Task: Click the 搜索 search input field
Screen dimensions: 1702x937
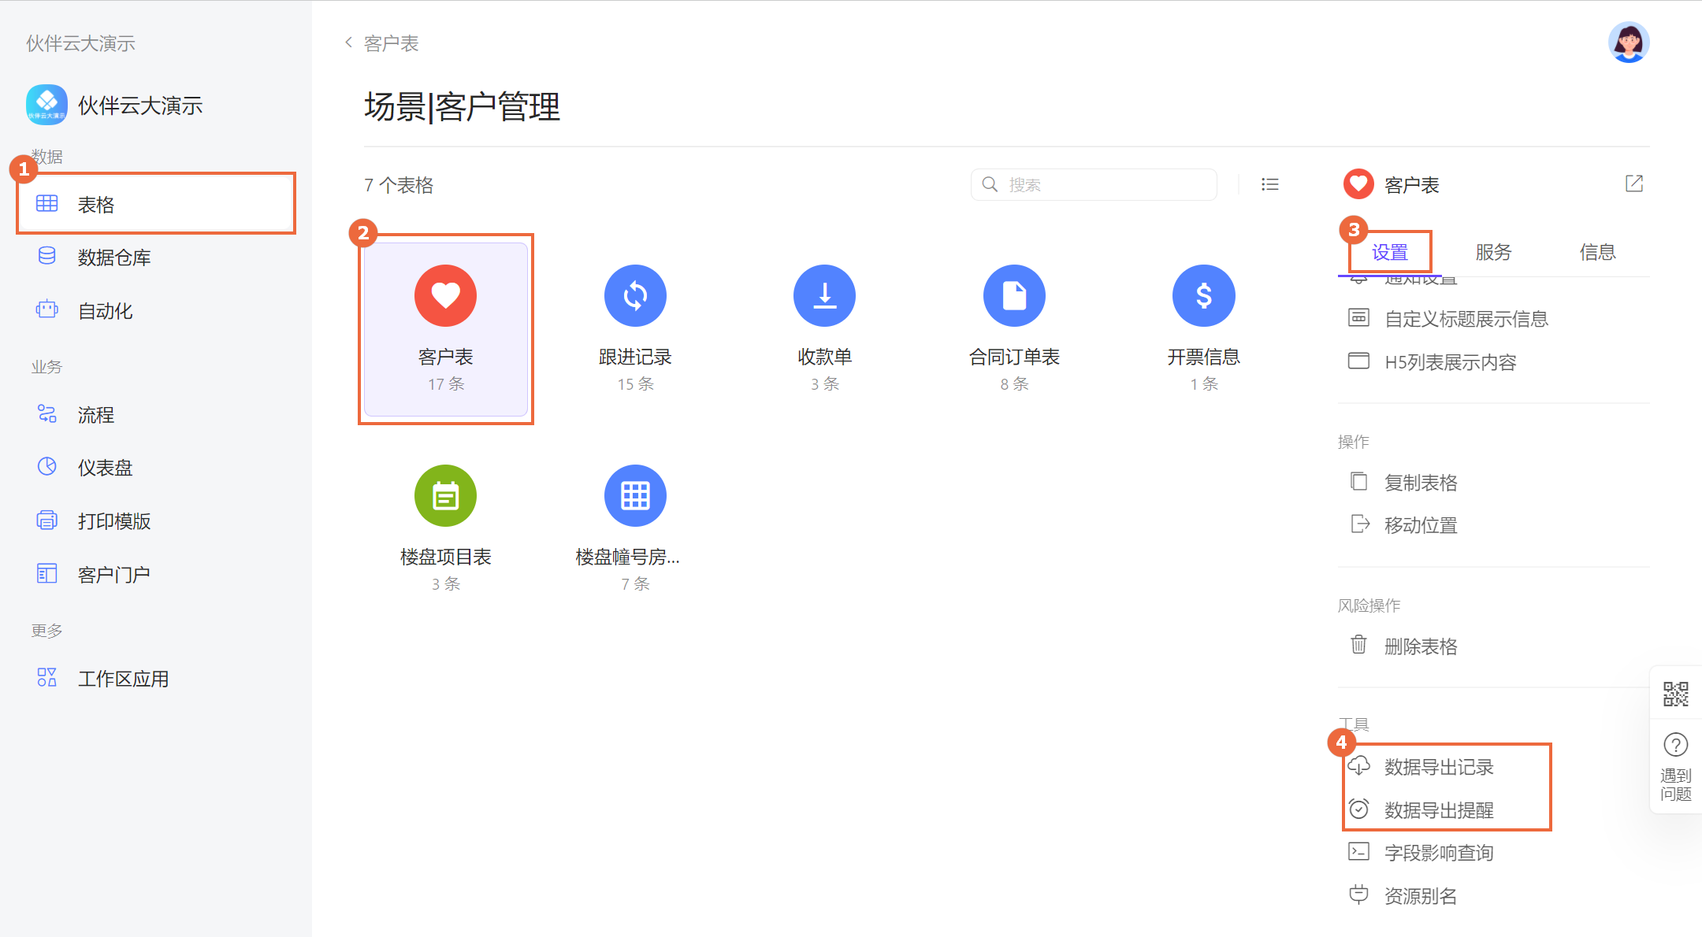Action: click(x=1094, y=184)
